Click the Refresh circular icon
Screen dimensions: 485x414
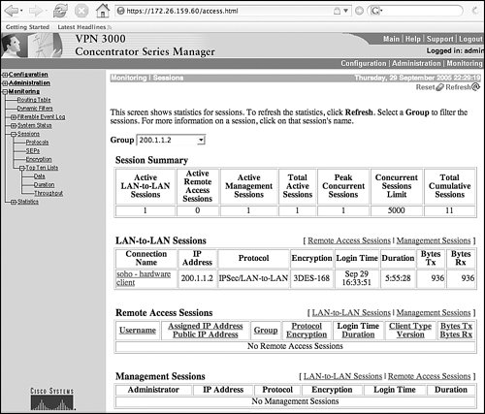pyautogui.click(x=475, y=86)
